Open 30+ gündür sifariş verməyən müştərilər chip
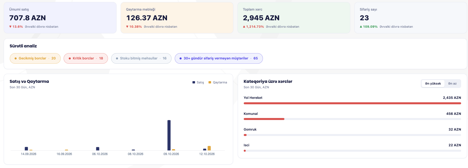Screen dimensions: 468x168 coord(219,58)
